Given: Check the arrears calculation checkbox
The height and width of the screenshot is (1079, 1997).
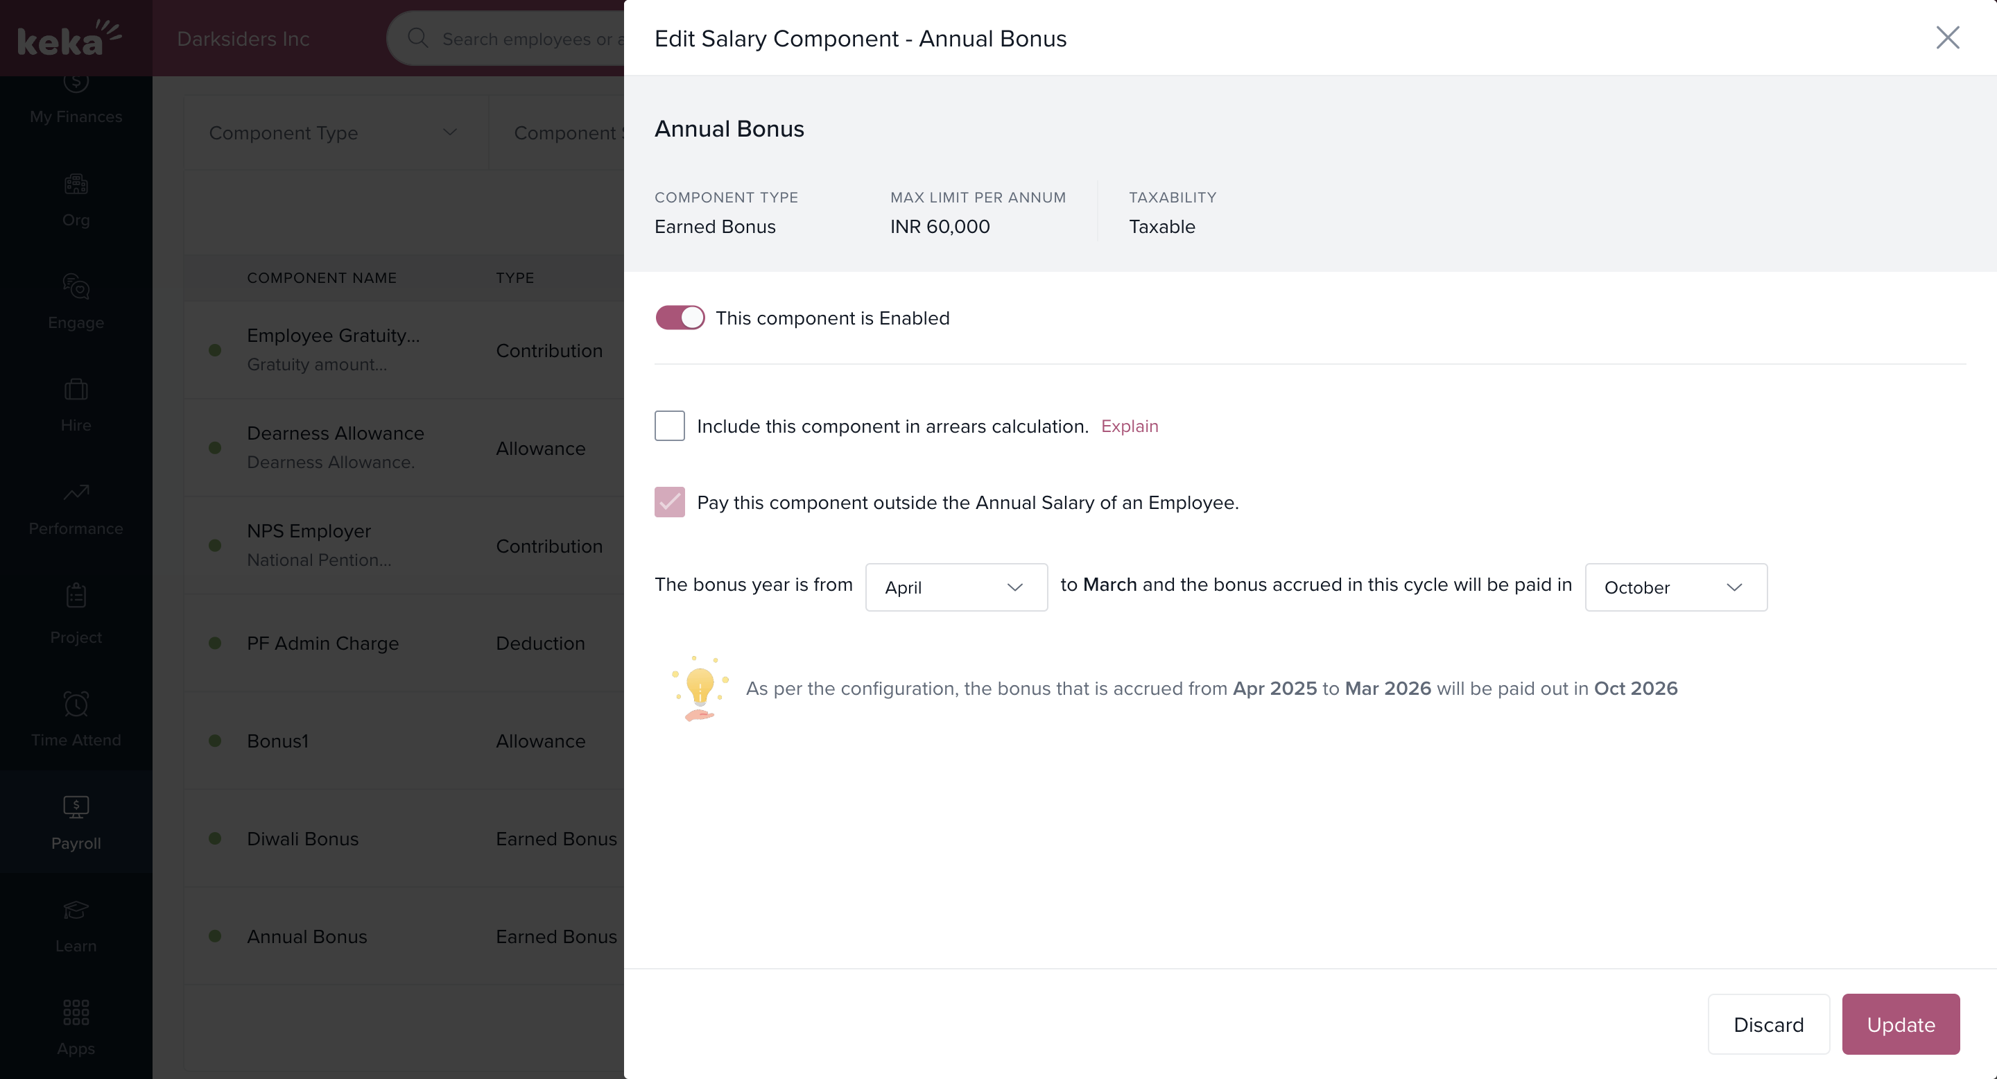Looking at the screenshot, I should (x=670, y=426).
